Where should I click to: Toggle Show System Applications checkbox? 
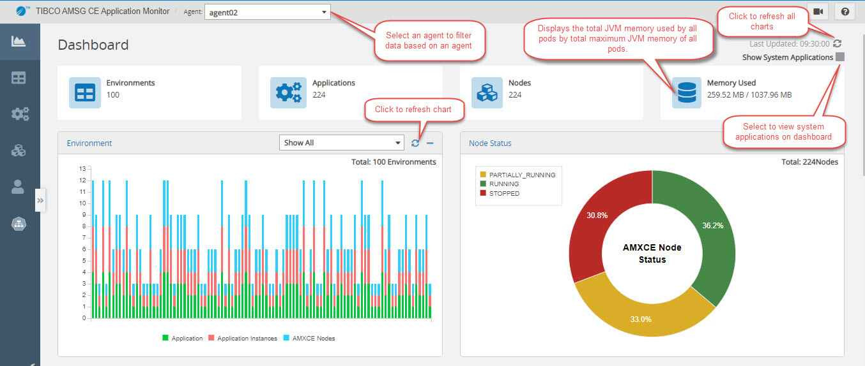(840, 57)
